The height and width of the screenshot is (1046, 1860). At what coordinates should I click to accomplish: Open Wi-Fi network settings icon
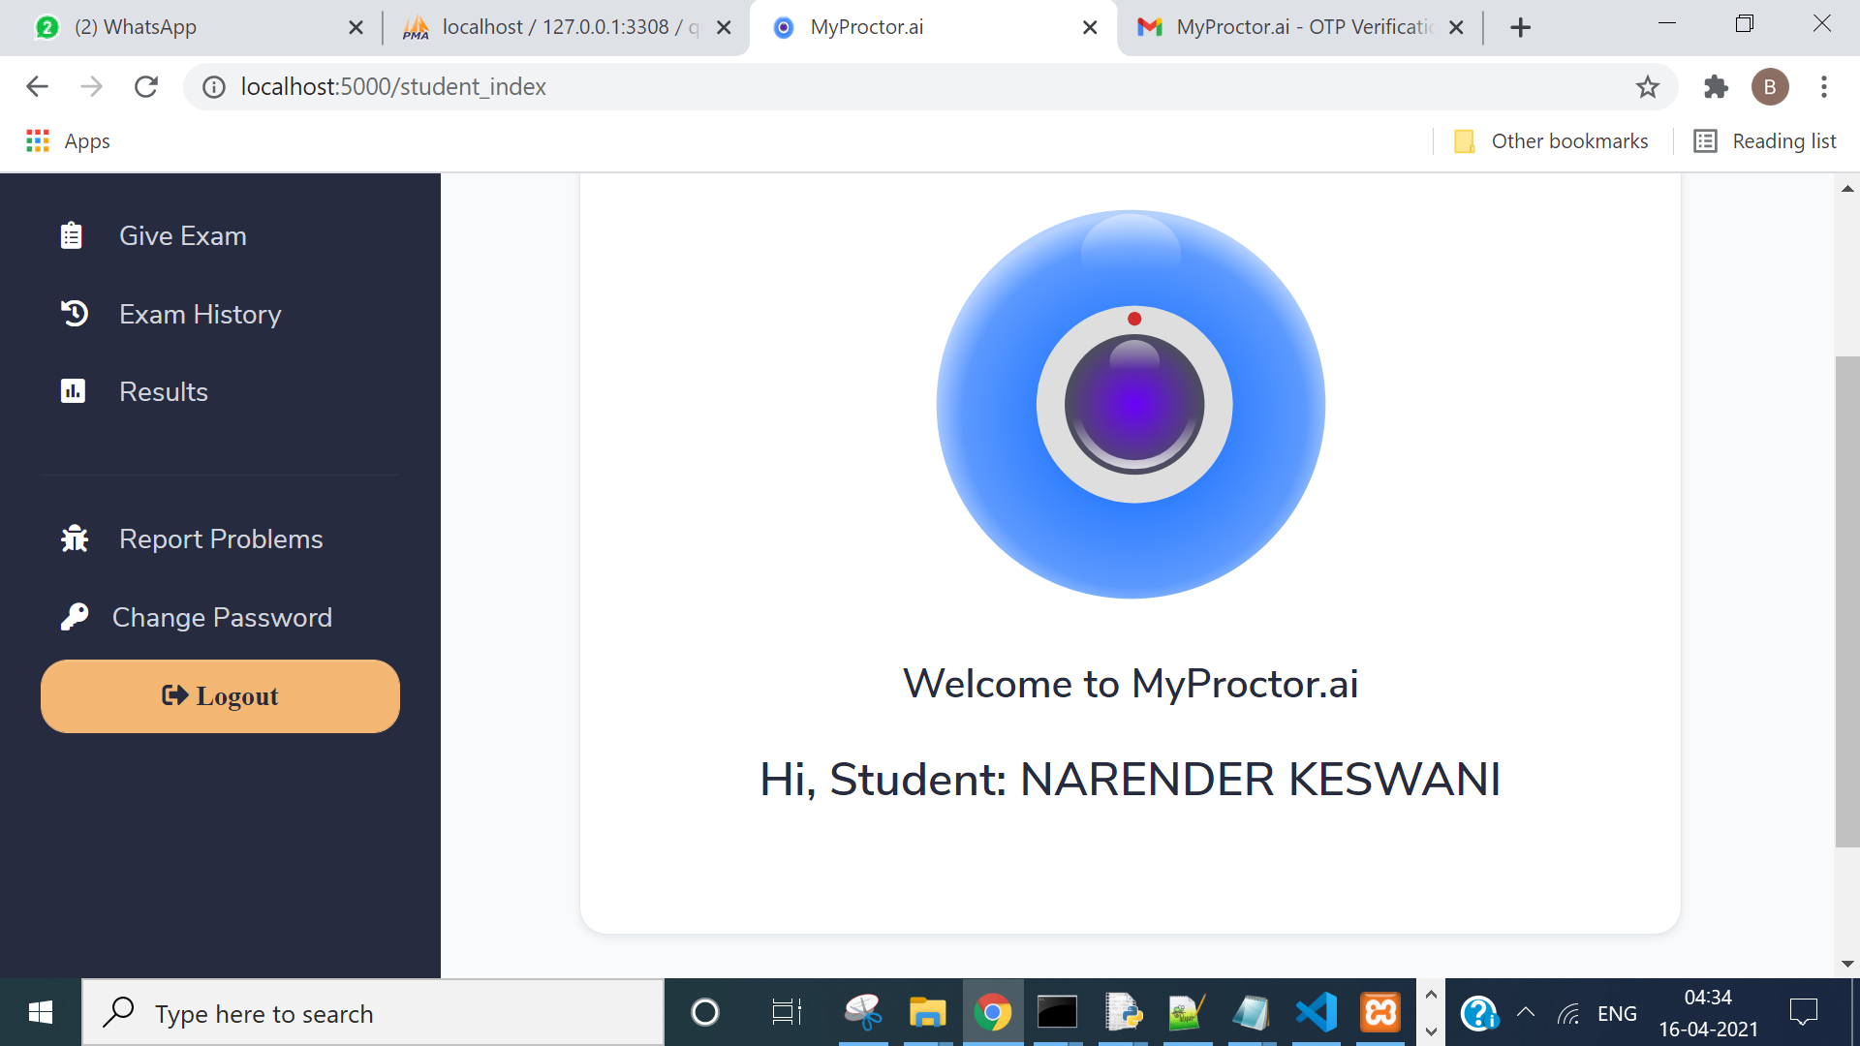(1568, 1014)
